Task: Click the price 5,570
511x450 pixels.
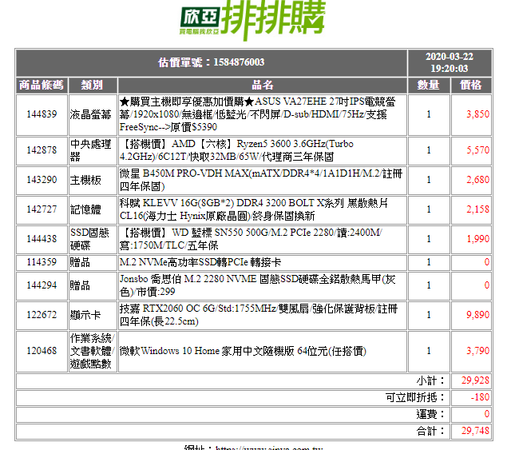Action: point(477,150)
